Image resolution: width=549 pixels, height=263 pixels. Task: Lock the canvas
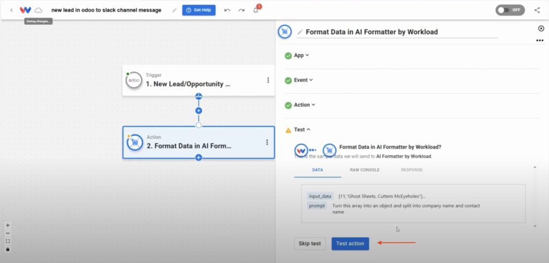tap(8, 250)
